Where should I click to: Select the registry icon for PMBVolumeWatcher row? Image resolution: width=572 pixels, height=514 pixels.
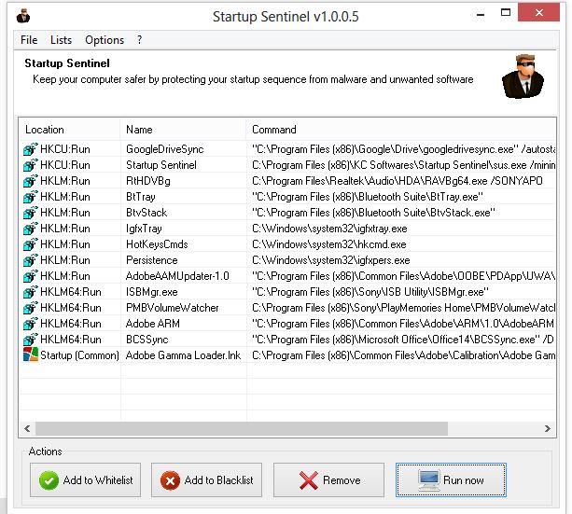point(31,308)
